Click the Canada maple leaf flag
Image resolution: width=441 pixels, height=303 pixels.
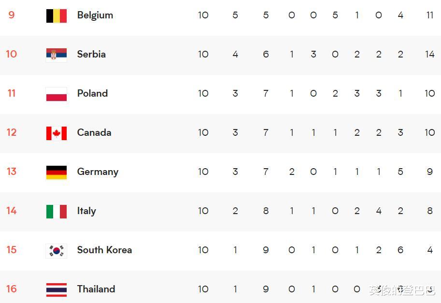[56, 133]
